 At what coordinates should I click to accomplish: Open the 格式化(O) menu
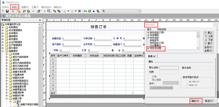[46, 7]
